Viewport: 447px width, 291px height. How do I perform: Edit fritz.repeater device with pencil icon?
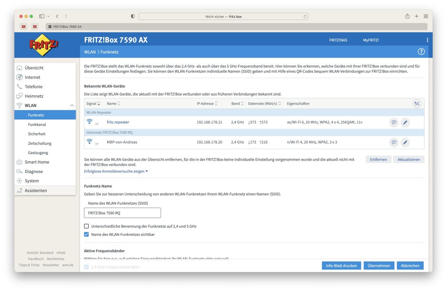pyautogui.click(x=405, y=122)
